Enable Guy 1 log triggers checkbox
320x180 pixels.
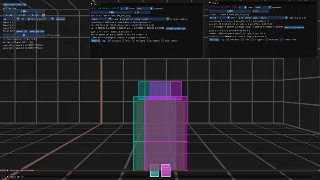tap(134, 41)
